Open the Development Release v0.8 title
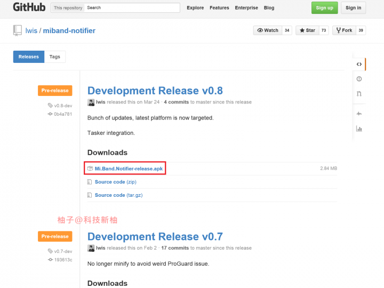 click(155, 91)
